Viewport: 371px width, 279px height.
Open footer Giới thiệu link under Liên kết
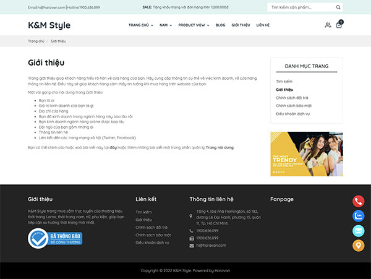[x=143, y=220]
